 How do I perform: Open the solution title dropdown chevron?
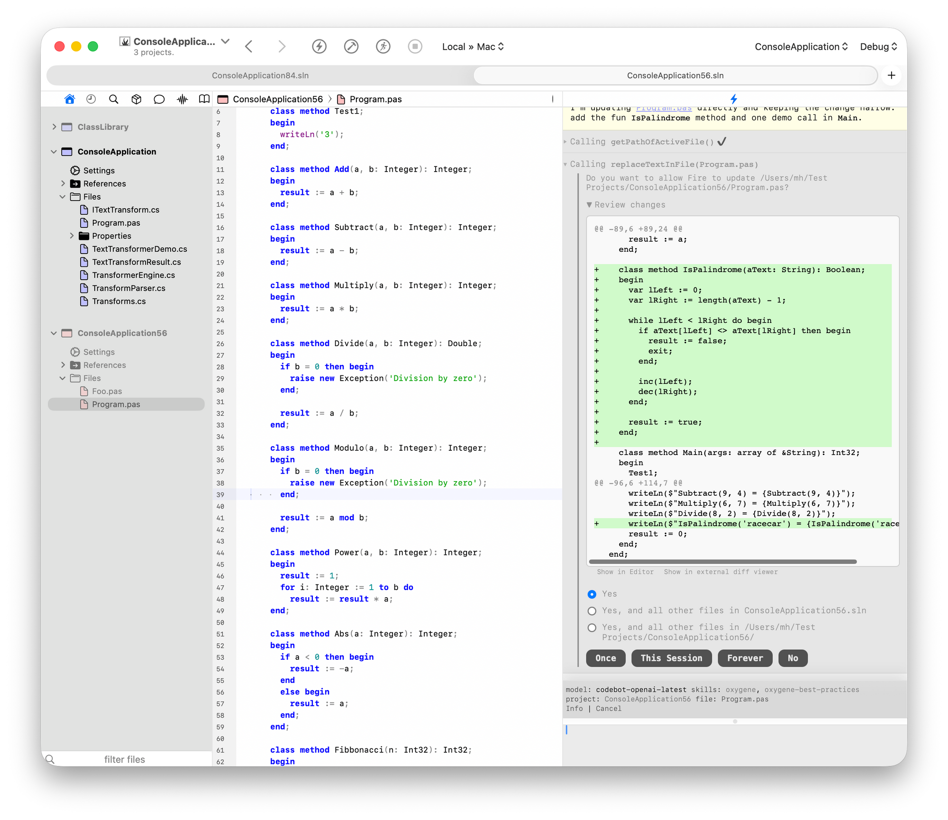[x=226, y=41]
